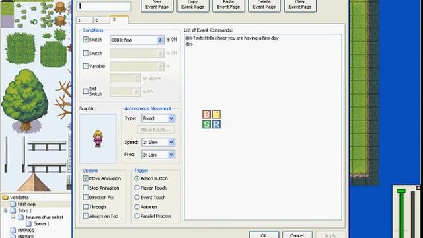Select 'heaven char select' in the map tree
The image size is (423, 238).
click(x=44, y=218)
